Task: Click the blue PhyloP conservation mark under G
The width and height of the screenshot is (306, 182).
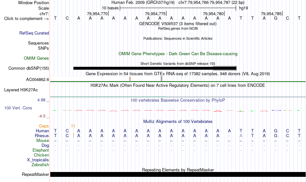Action: pyautogui.click(x=276, y=110)
